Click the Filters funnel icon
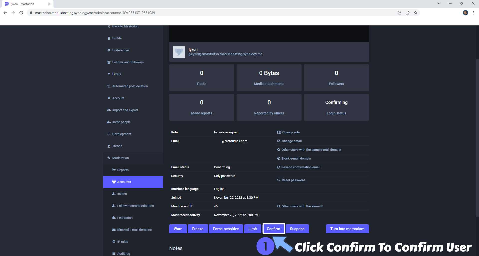Image resolution: width=479 pixels, height=256 pixels. point(109,74)
